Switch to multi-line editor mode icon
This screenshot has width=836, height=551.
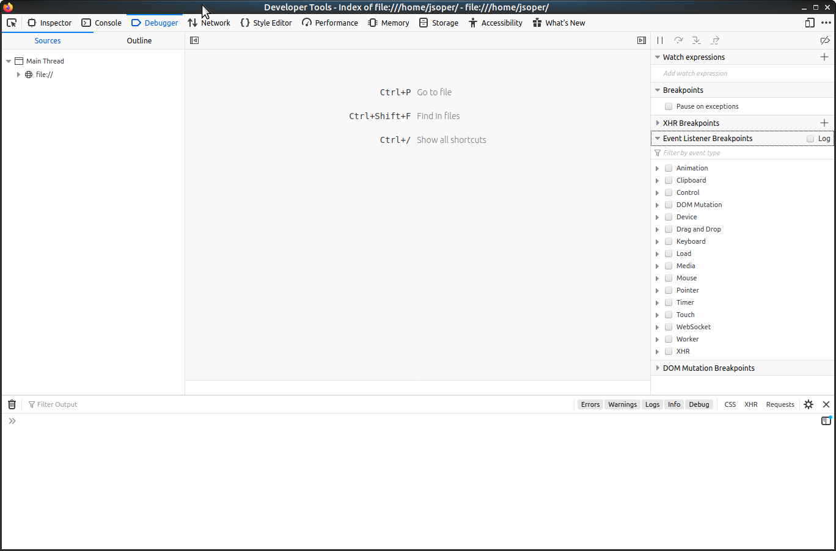coord(826,420)
